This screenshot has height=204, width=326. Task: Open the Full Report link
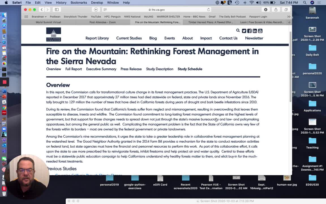tap(74, 69)
